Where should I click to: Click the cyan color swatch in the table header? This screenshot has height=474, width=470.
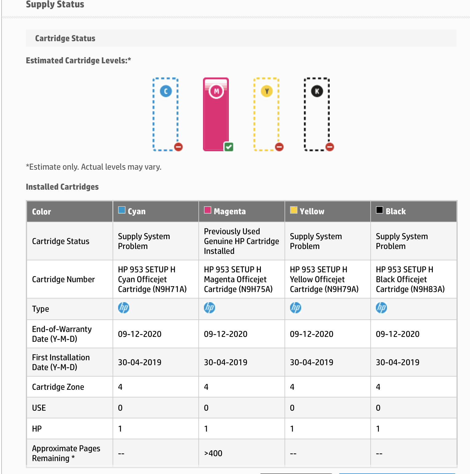click(x=121, y=210)
